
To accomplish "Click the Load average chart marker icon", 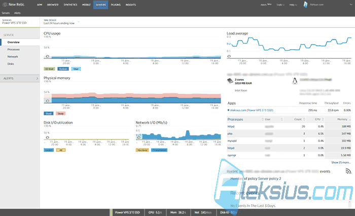I will click(229, 56).
